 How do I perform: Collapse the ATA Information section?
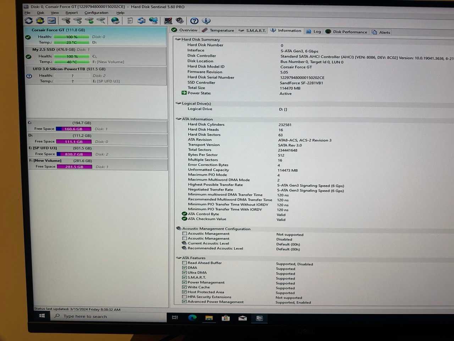pyautogui.click(x=178, y=119)
